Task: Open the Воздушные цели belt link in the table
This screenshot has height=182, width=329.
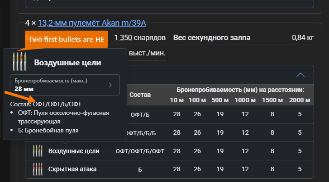Action: pos(73,151)
